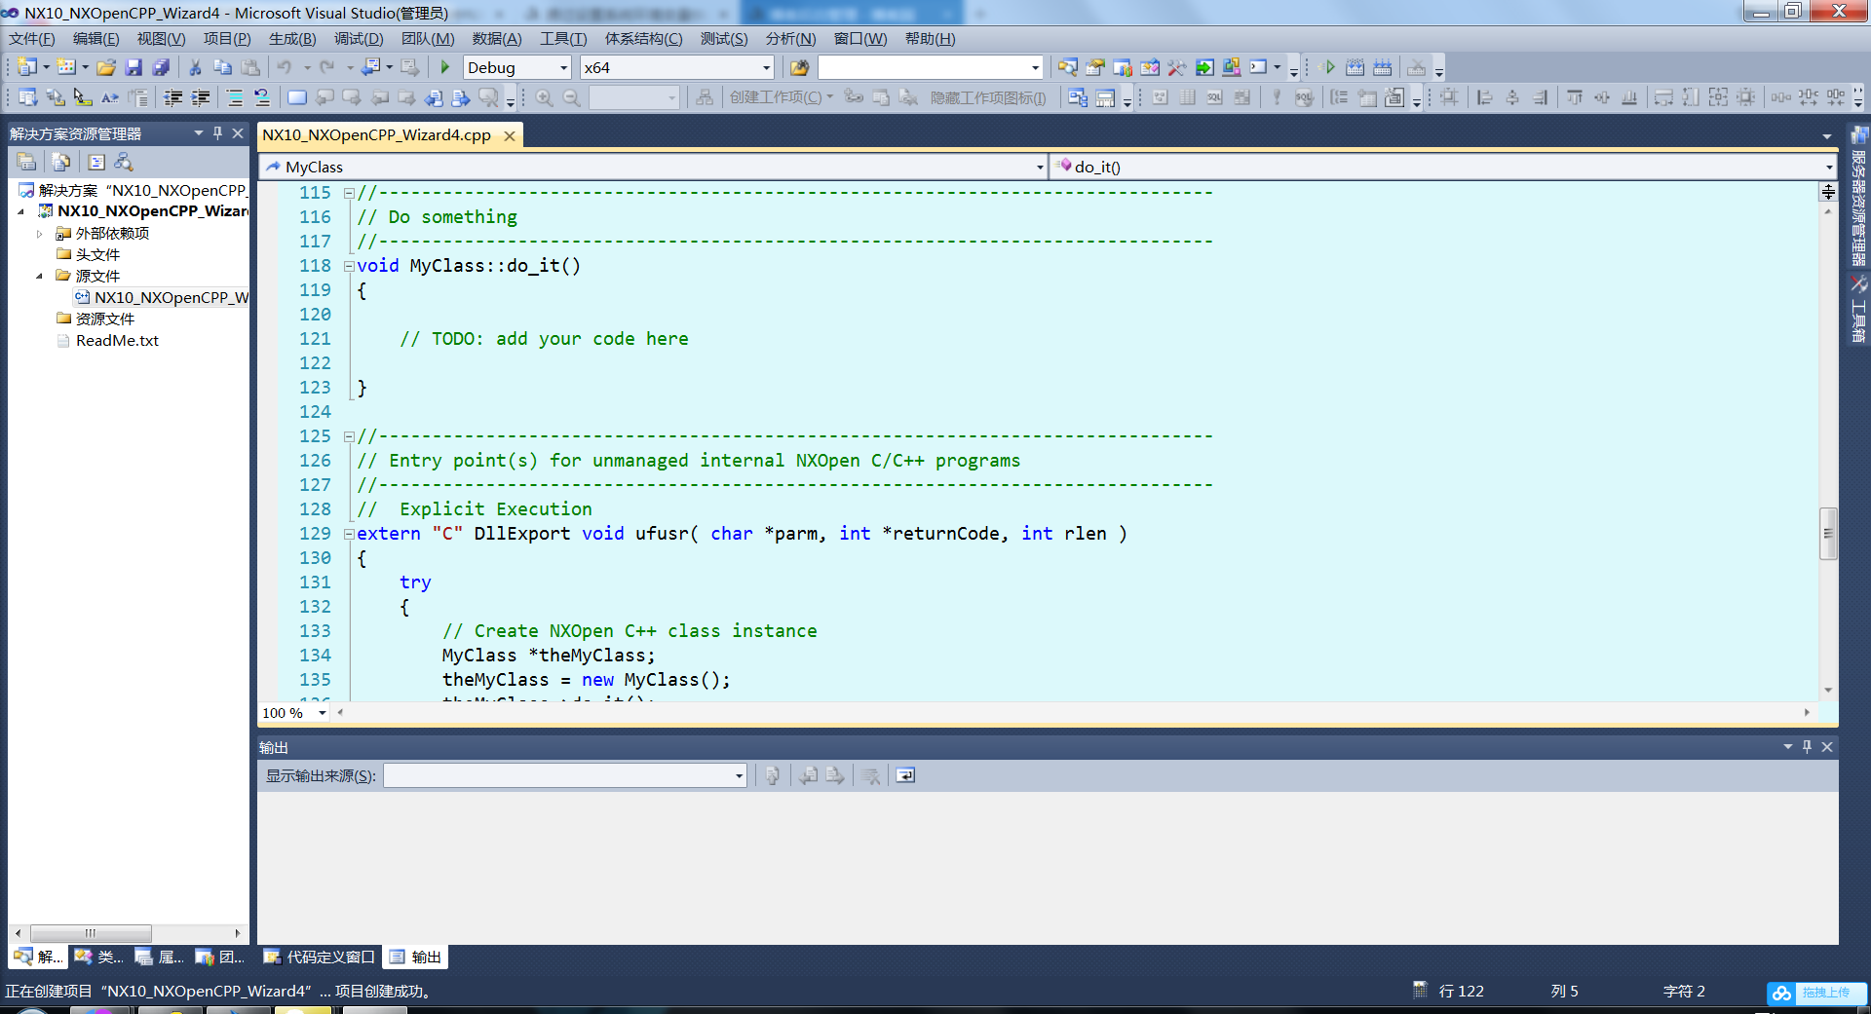Click the Extension Manager green arrow icon
This screenshot has width=1871, height=1014.
[1204, 67]
